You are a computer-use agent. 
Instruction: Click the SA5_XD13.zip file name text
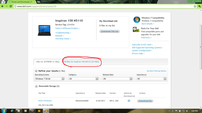(x=46, y=105)
